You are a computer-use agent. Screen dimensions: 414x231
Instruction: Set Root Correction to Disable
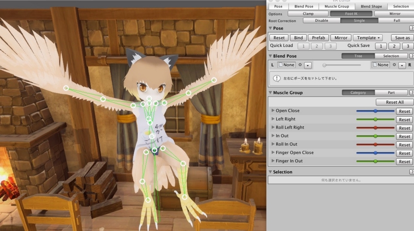pos(321,20)
